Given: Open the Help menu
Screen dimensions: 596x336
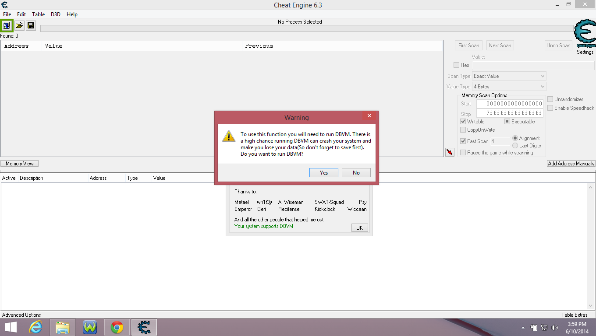Looking at the screenshot, I should 72,14.
